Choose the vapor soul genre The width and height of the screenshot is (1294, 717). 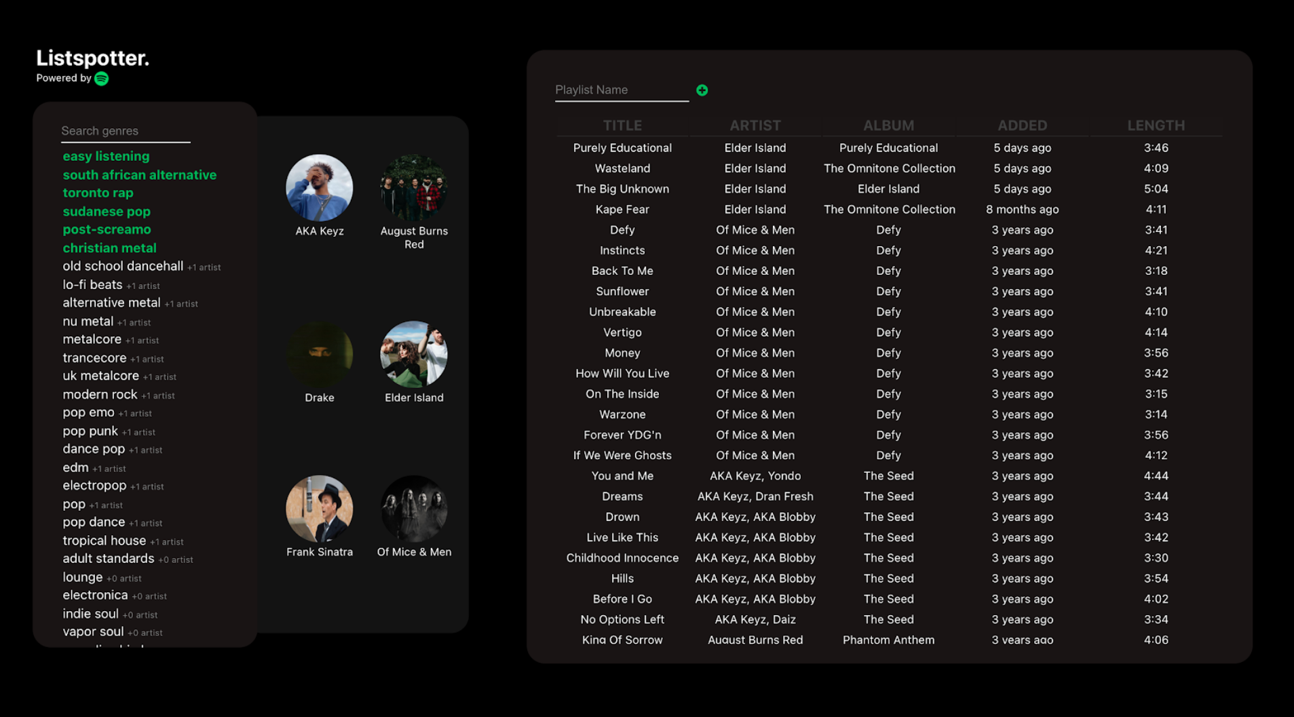coord(93,632)
